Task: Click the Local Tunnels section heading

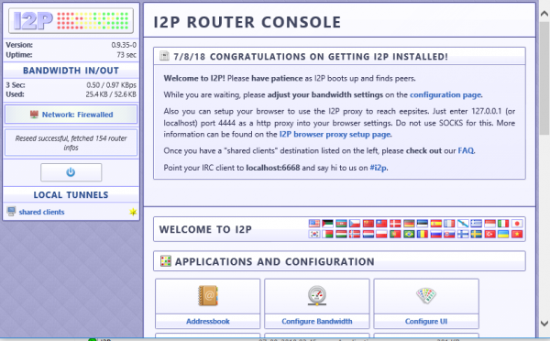Action: [71, 194]
